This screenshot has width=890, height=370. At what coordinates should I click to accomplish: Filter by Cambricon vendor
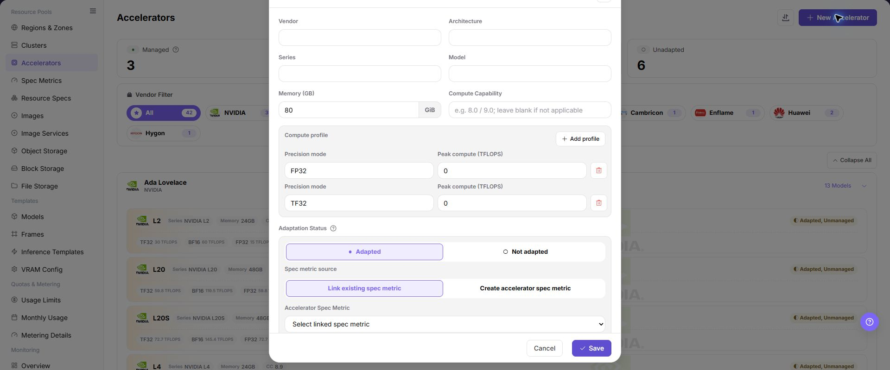pyautogui.click(x=653, y=113)
